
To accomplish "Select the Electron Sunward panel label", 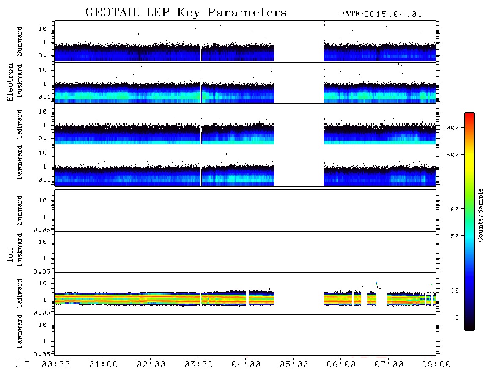I will pyautogui.click(x=19, y=41).
